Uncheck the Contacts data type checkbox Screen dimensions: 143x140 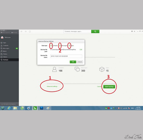pos(51,45)
